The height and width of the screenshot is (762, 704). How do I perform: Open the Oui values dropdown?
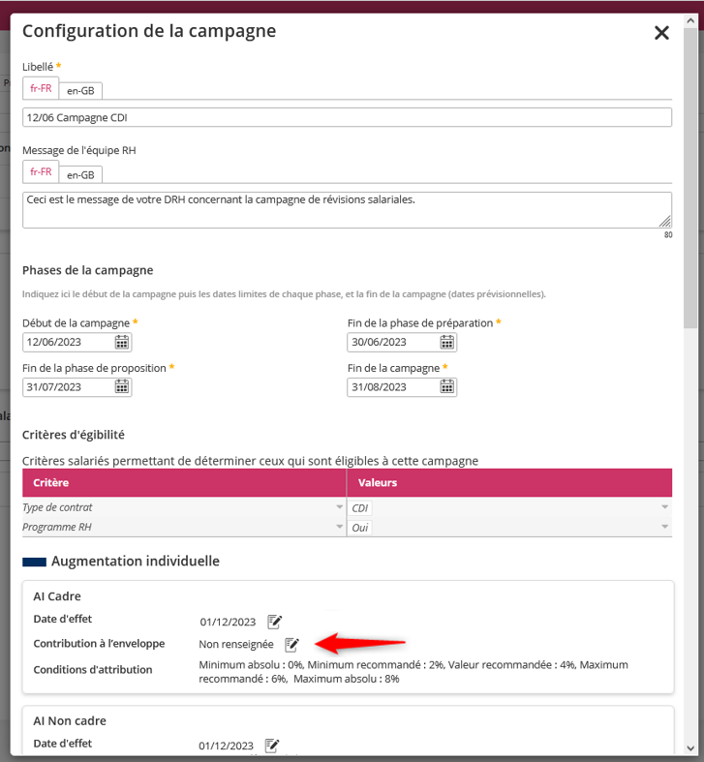pos(664,528)
